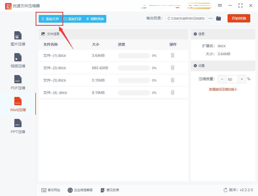
Task: Click the 添加文件 add file button
Action: [50, 19]
